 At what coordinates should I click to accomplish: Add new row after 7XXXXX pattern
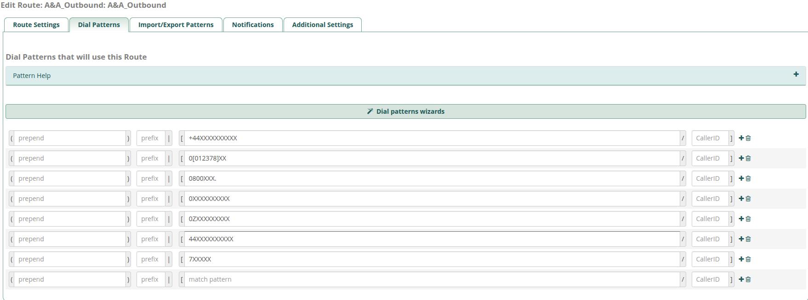(x=741, y=259)
